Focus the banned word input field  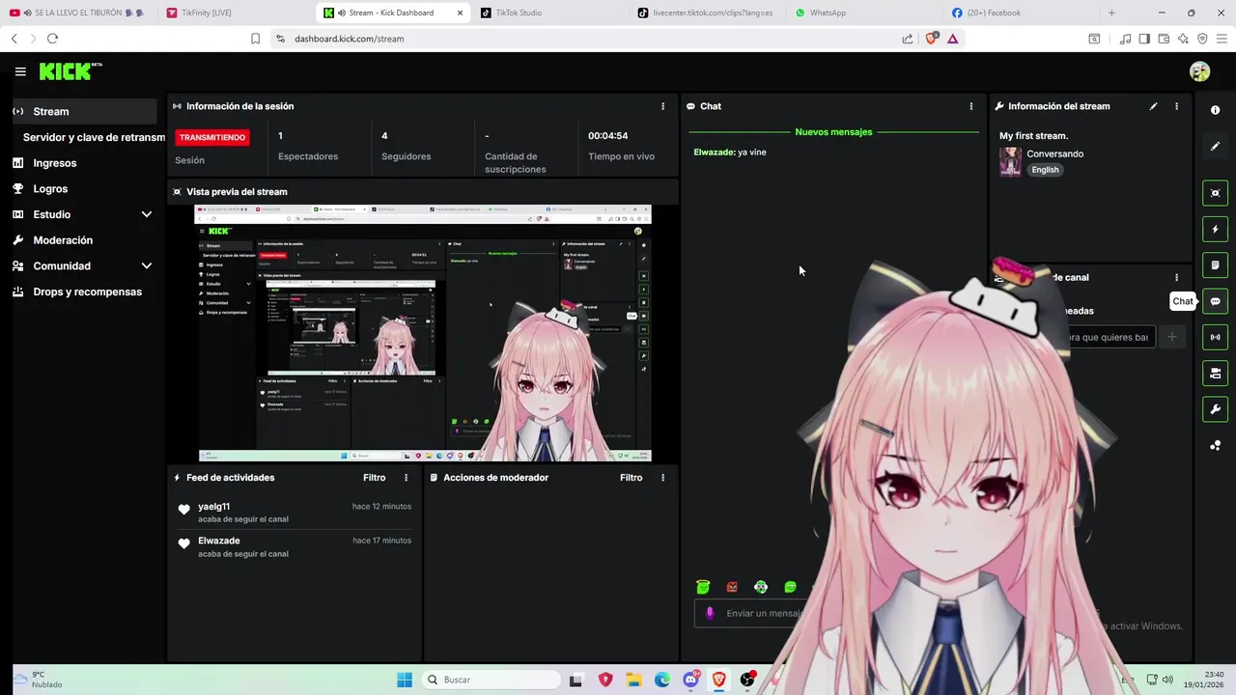[1110, 337]
